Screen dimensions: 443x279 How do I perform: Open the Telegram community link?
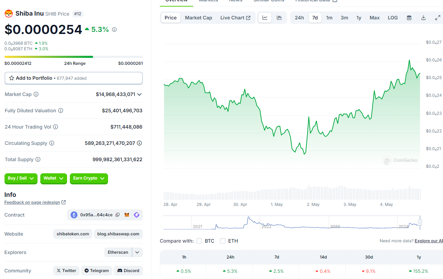pyautogui.click(x=97, y=271)
